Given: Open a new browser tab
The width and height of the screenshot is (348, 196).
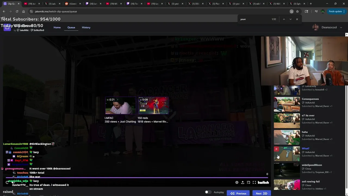Looking at the screenshot, I should (x=311, y=4).
